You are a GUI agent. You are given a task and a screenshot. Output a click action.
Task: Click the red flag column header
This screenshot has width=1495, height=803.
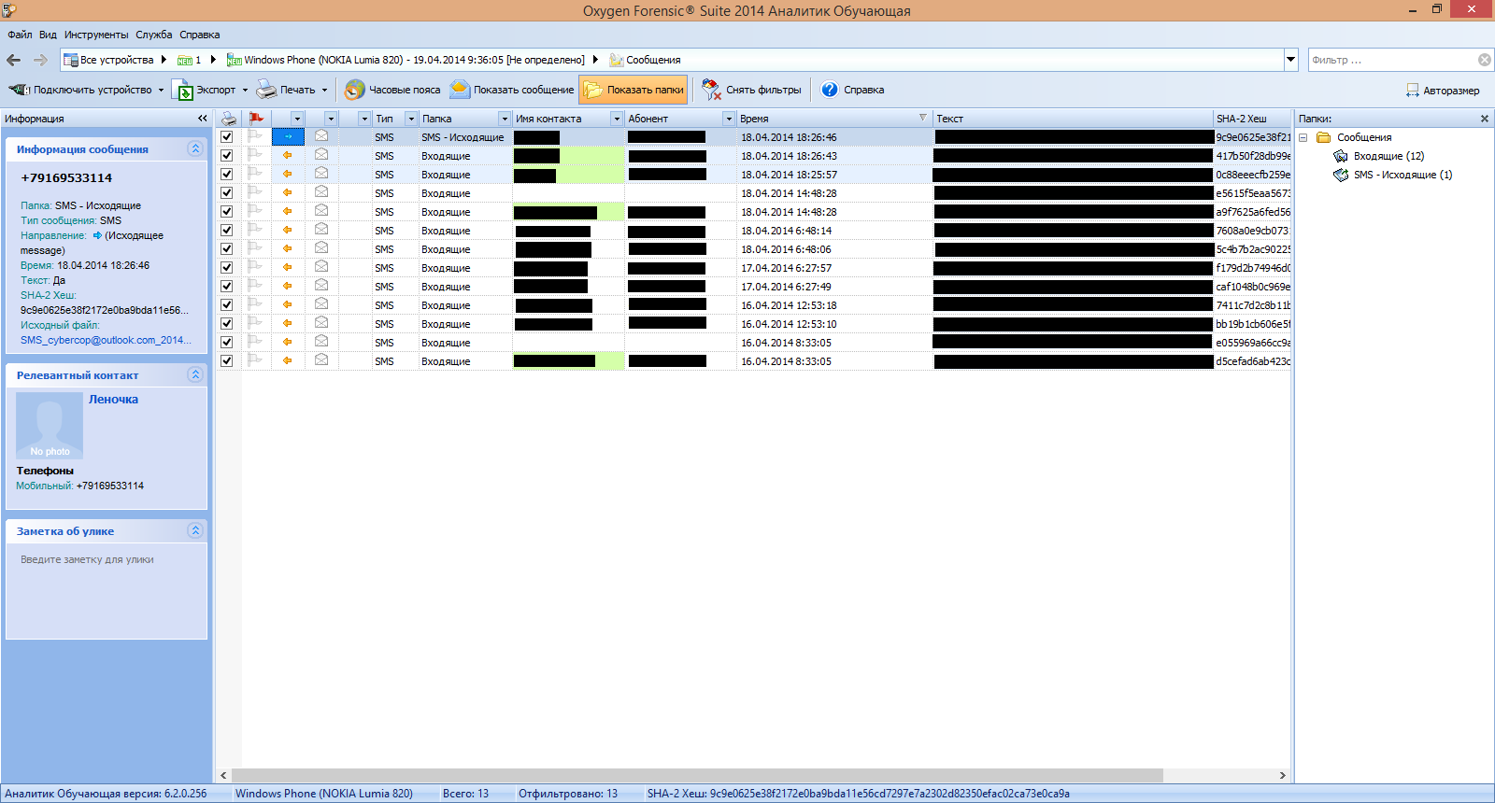click(256, 119)
